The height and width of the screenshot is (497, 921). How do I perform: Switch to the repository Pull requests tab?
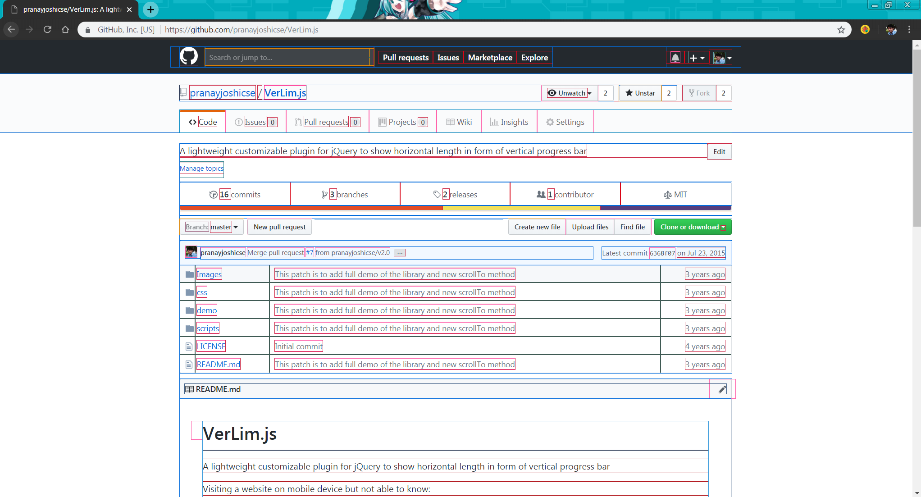(327, 122)
